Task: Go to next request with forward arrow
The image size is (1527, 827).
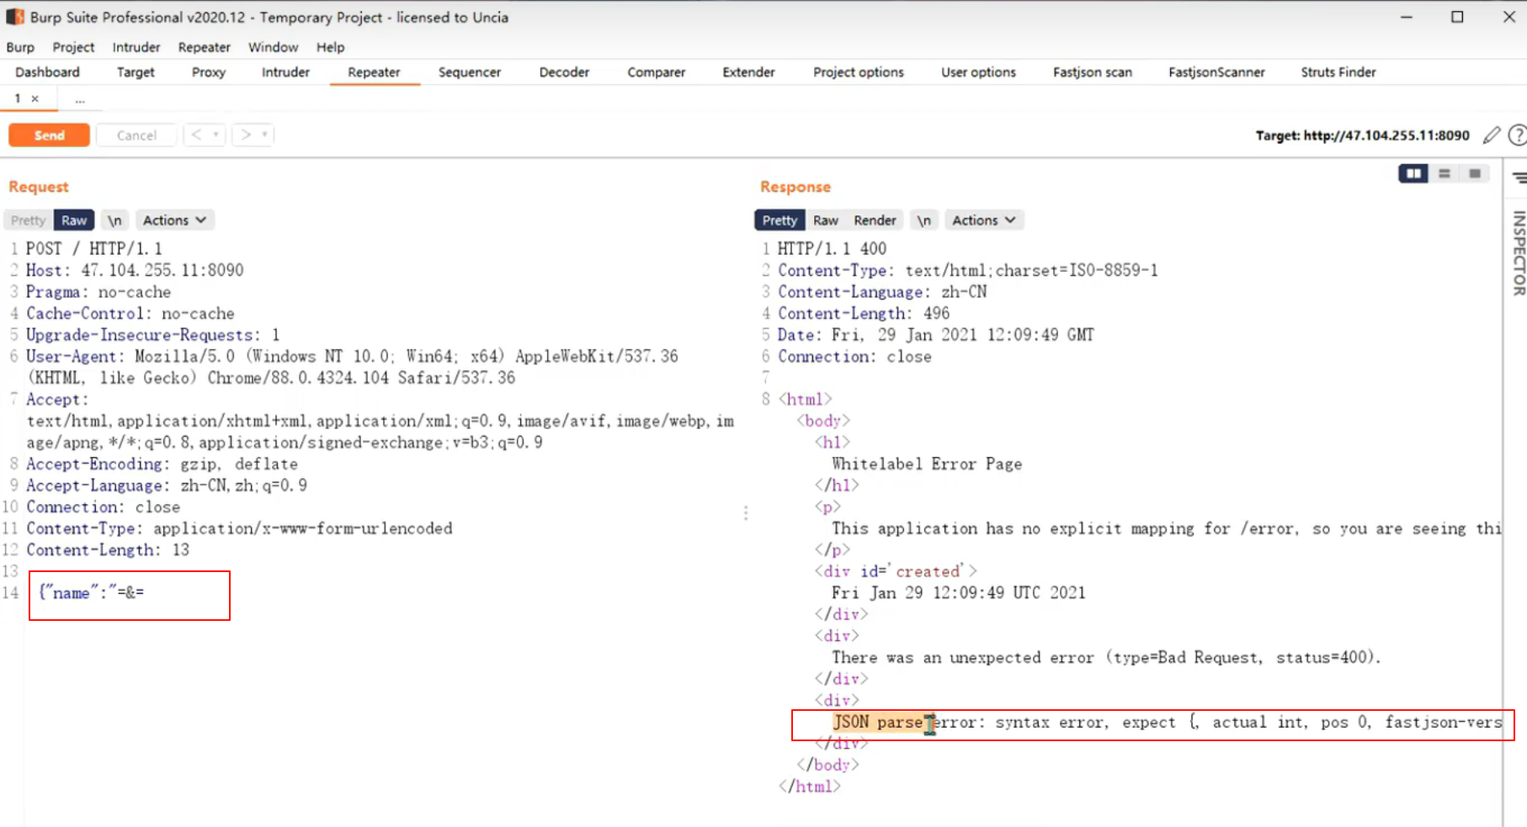Action: [x=246, y=135]
